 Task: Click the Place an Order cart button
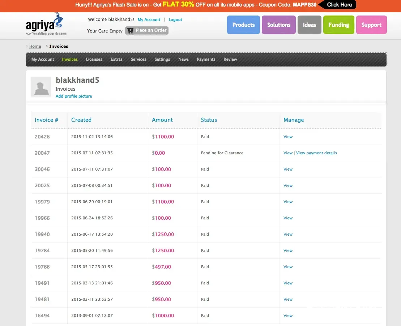pos(147,31)
